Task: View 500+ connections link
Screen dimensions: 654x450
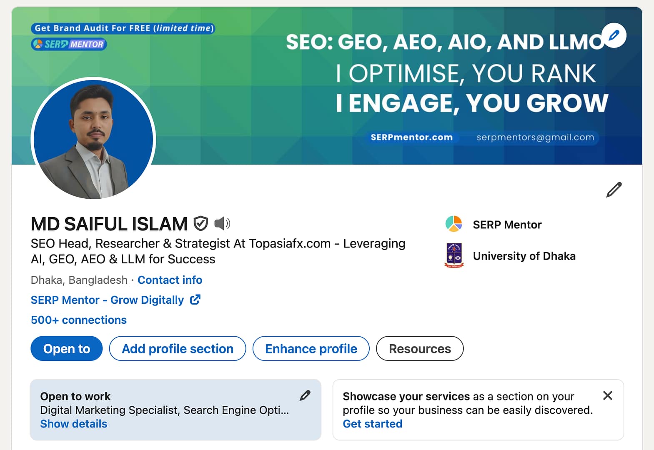Action: [78, 320]
